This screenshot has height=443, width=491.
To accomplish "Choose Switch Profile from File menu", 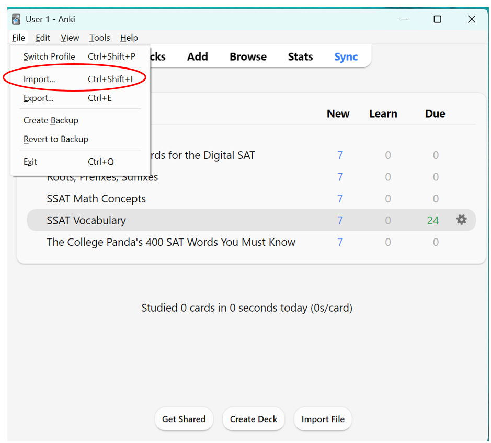I will [x=80, y=56].
